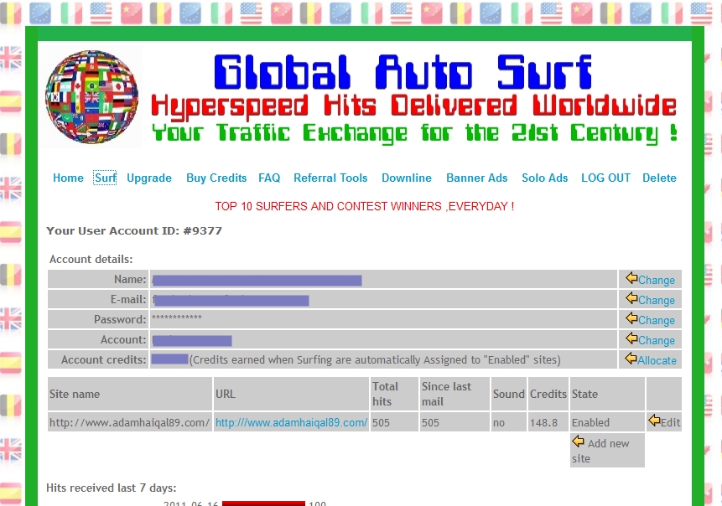Click the Sound value no

499,423
